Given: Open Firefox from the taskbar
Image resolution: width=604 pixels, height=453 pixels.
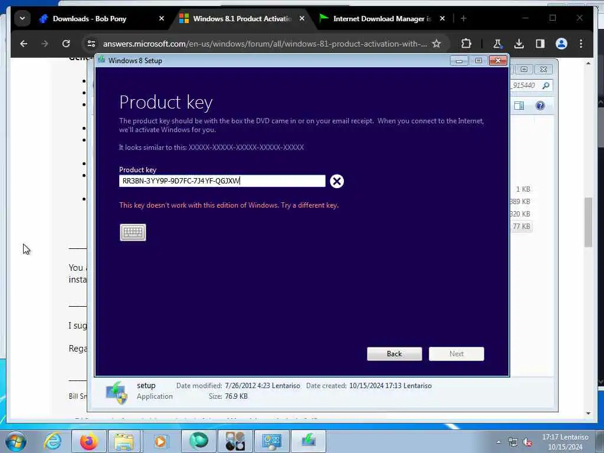Looking at the screenshot, I should [88, 441].
